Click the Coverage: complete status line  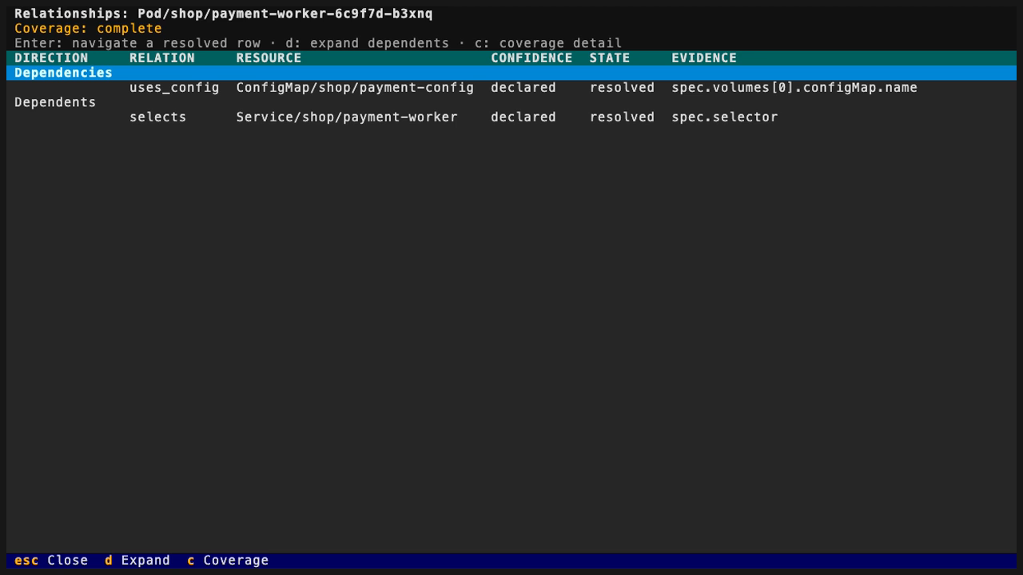(88, 29)
